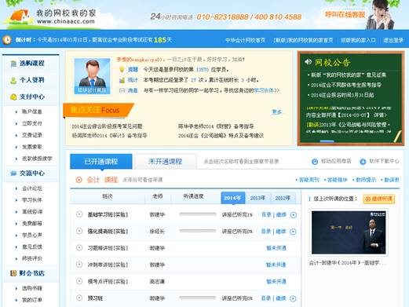Viewport: 409px width, 307px height.
Task: Open the 师资评价 sidebar item
Action: [31, 258]
